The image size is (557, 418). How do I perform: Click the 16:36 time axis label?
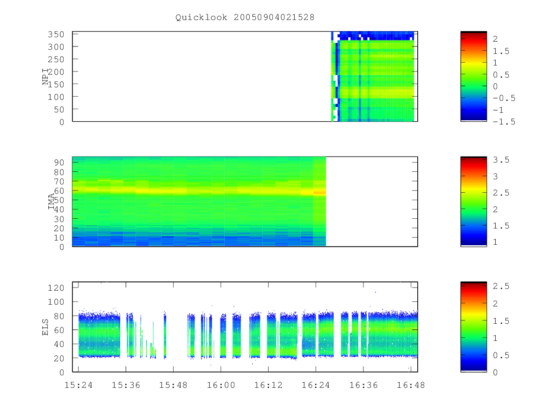[363, 385]
